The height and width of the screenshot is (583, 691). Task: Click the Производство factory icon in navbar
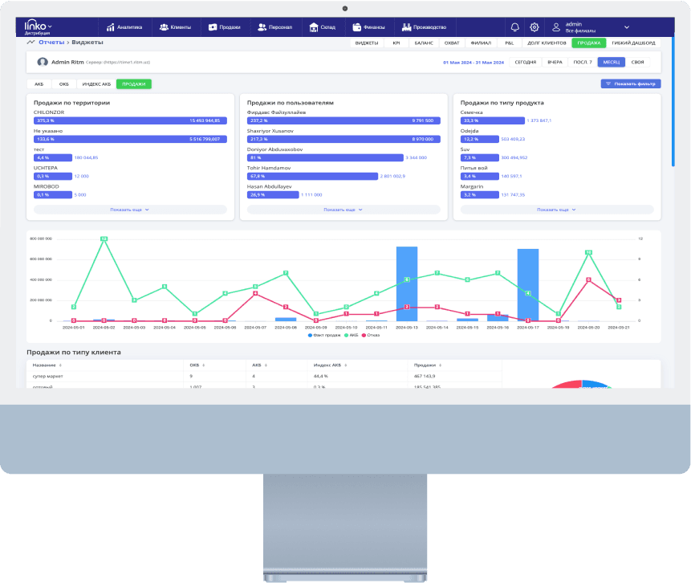(x=407, y=26)
